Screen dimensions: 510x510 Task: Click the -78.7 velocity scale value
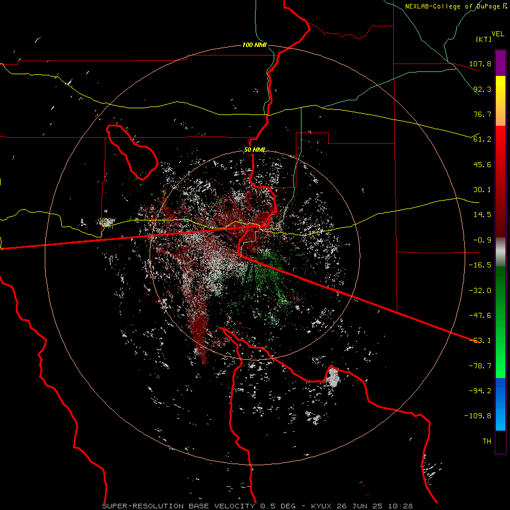[480, 366]
